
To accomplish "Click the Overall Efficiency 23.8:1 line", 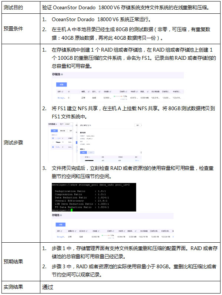I will (81, 201).
